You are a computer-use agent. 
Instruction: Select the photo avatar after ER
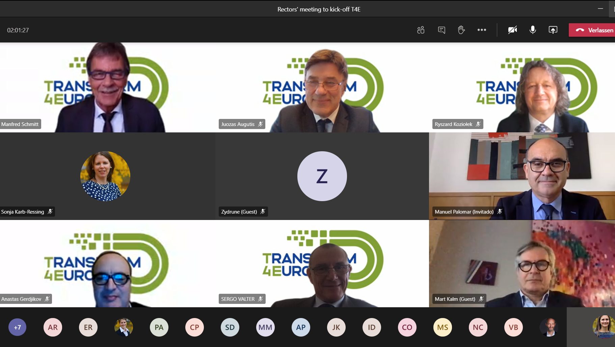click(124, 327)
